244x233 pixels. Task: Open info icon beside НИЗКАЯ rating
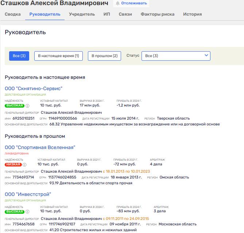point(24,165)
